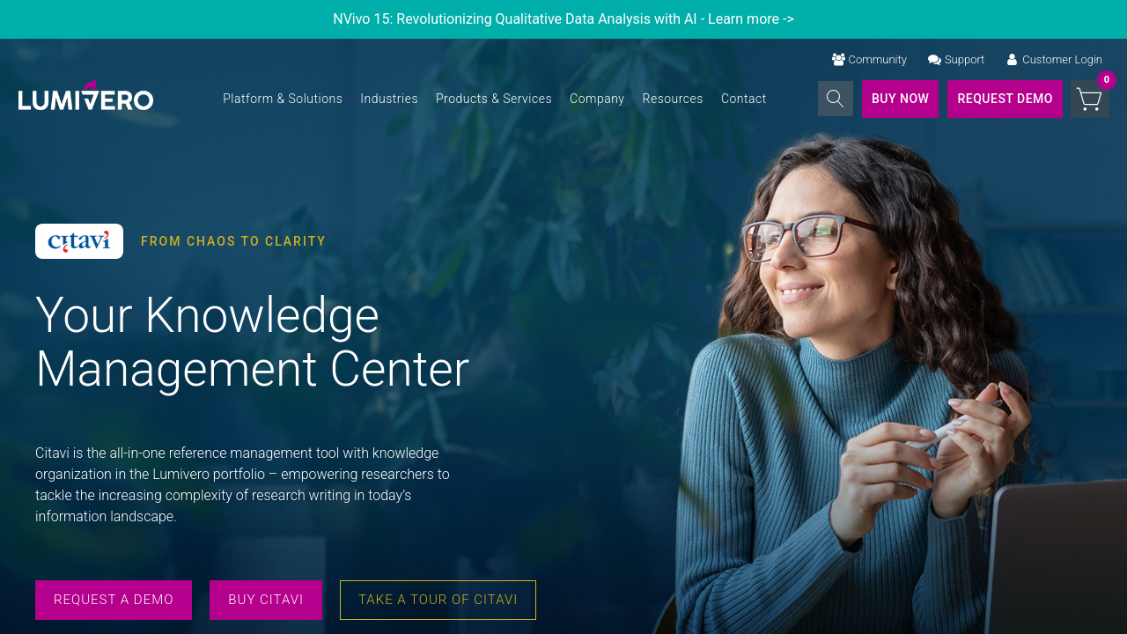Open the Resources menu item
Screen dimensions: 1127x634
click(673, 99)
